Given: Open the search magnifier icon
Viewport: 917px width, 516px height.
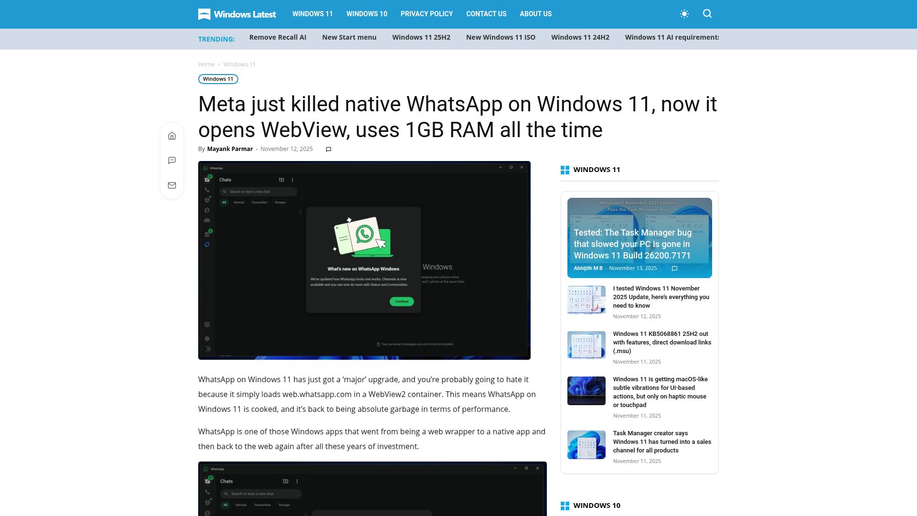Looking at the screenshot, I should tap(707, 14).
